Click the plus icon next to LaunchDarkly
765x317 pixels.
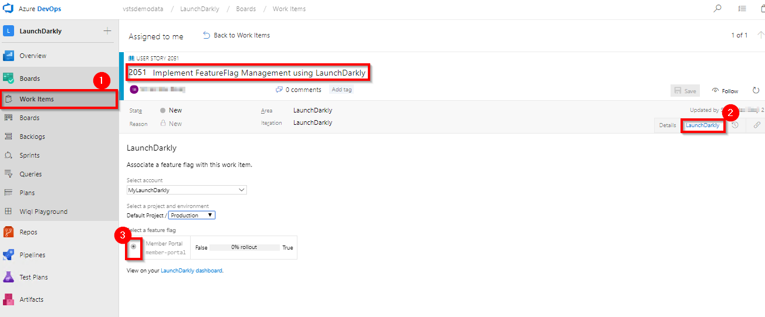pos(107,31)
